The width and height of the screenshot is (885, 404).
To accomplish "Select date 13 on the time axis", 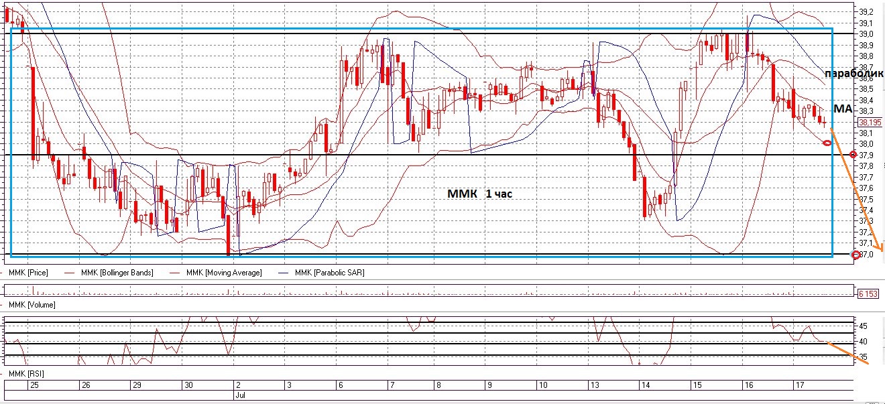I will pos(594,385).
